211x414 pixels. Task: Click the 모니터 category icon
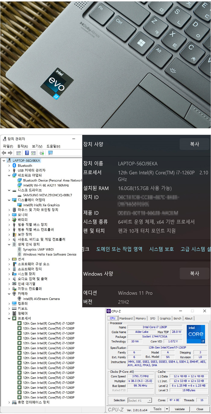click(x=14, y=215)
